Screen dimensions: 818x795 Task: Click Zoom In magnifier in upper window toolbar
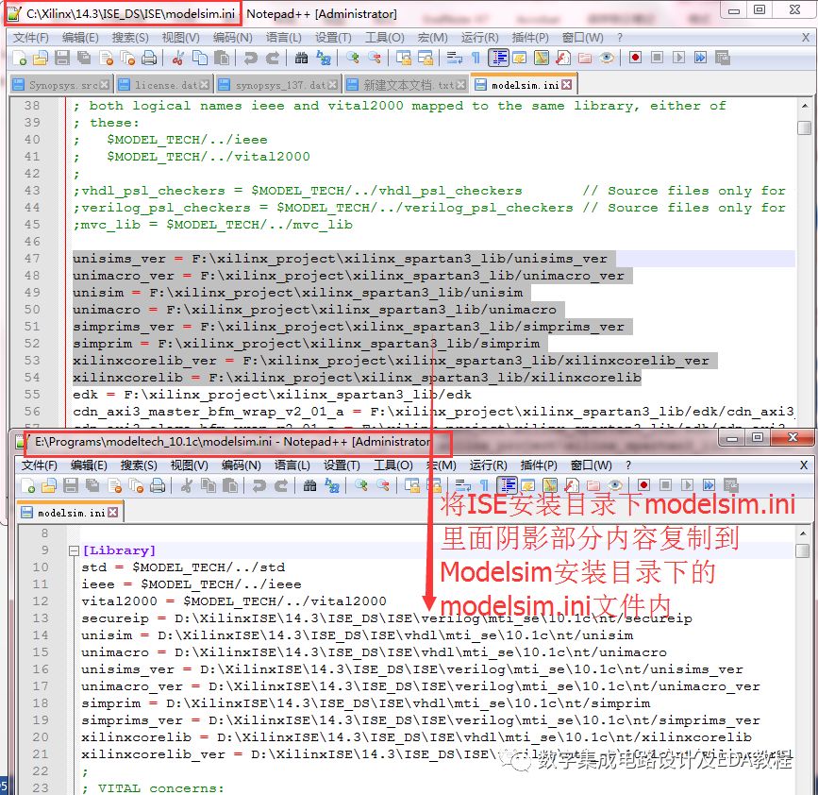tap(352, 58)
